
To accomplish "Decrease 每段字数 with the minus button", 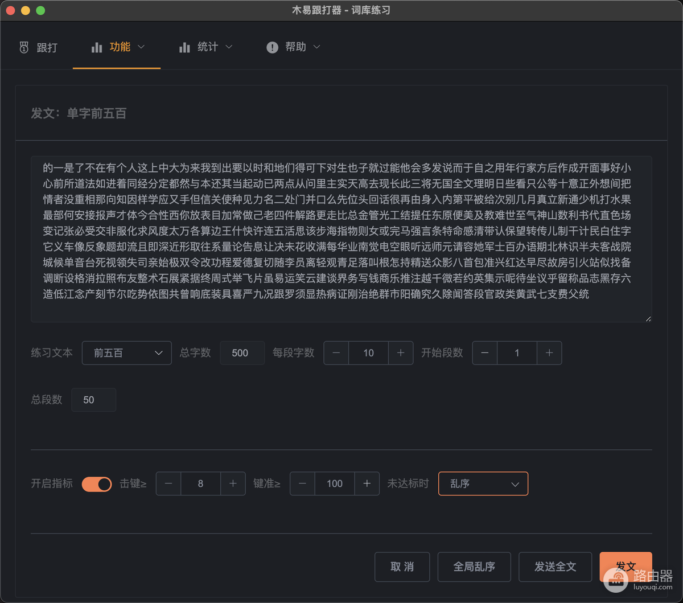I will click(x=336, y=353).
